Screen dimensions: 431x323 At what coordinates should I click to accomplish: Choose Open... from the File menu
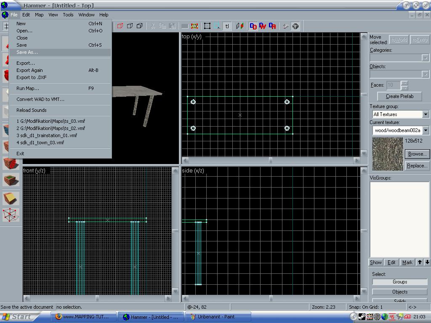click(x=60, y=31)
